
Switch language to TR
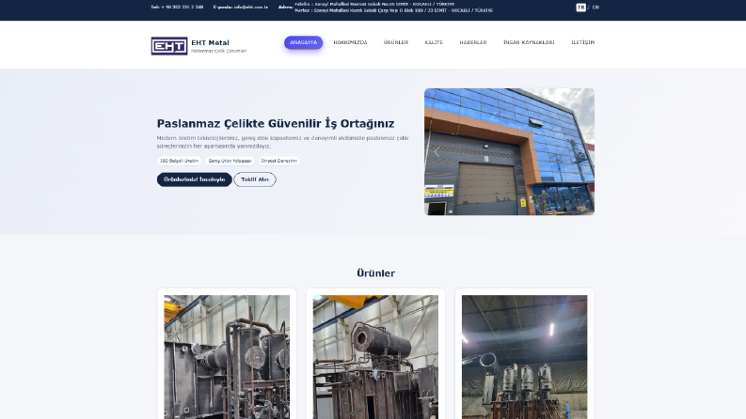pyautogui.click(x=581, y=8)
